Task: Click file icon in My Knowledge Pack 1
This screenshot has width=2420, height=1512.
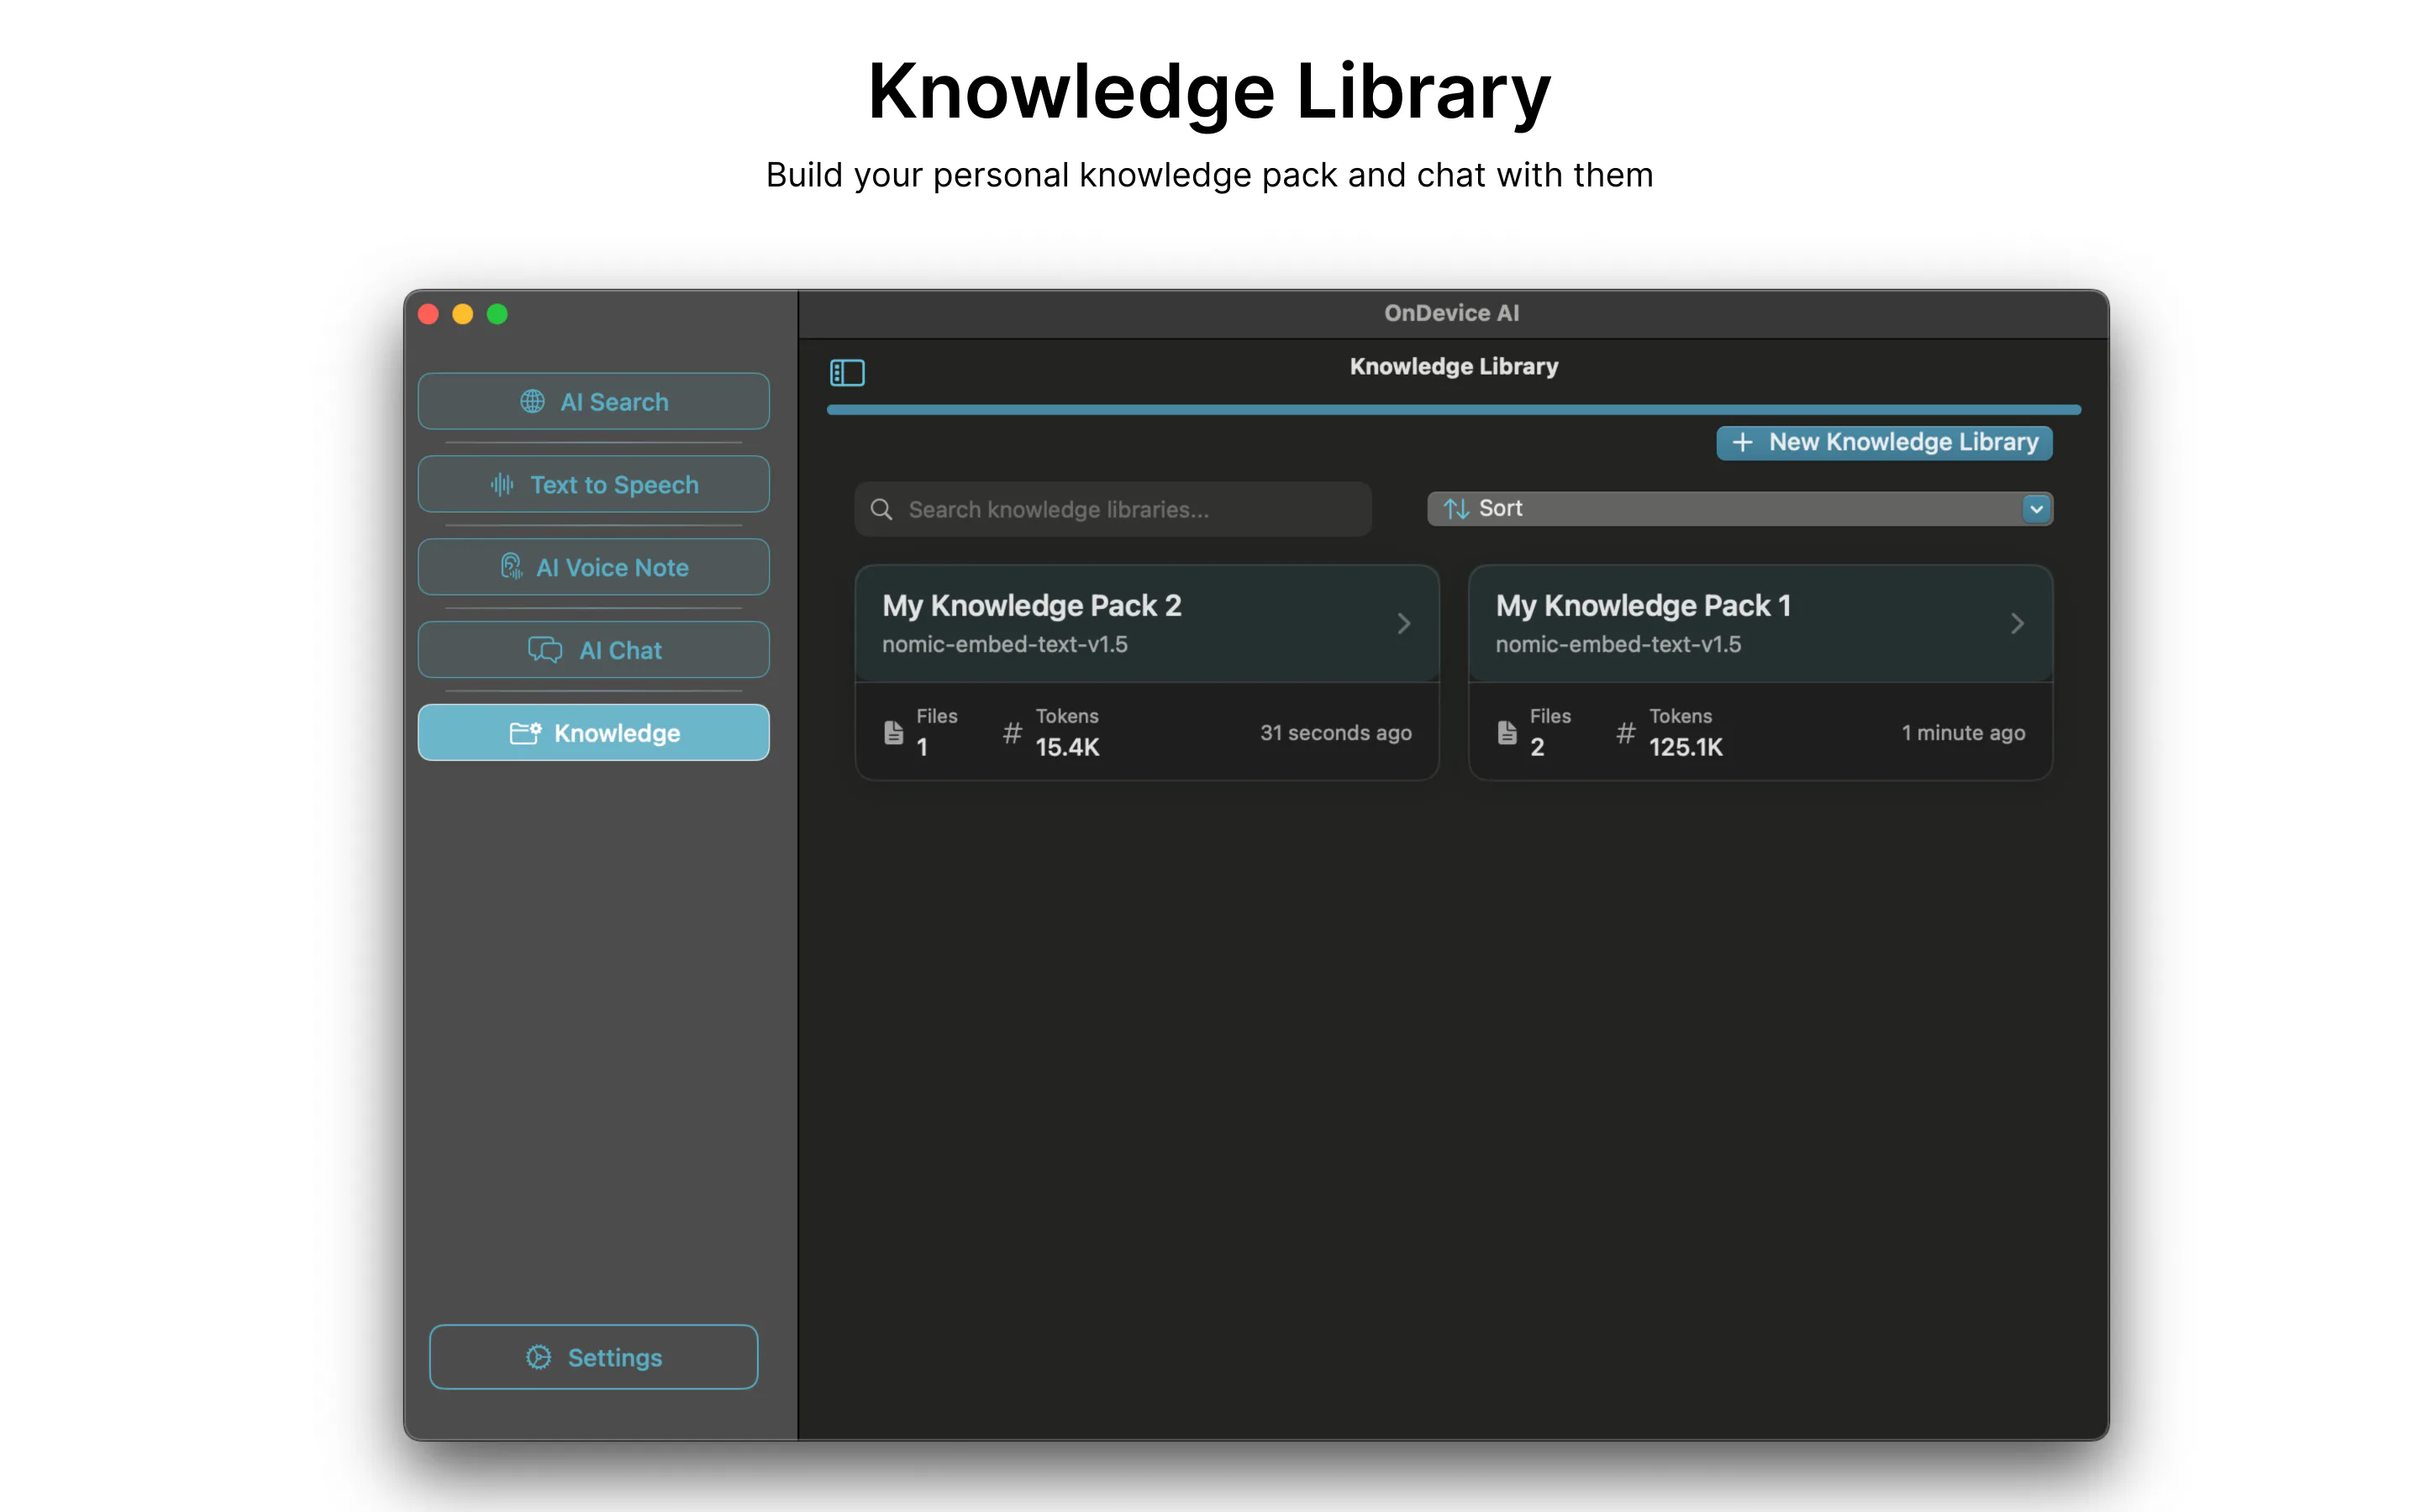Action: pos(1507,733)
